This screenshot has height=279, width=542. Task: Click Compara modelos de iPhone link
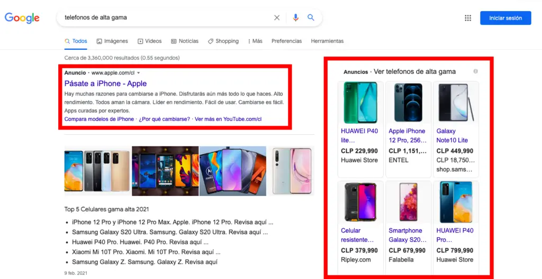(x=99, y=119)
